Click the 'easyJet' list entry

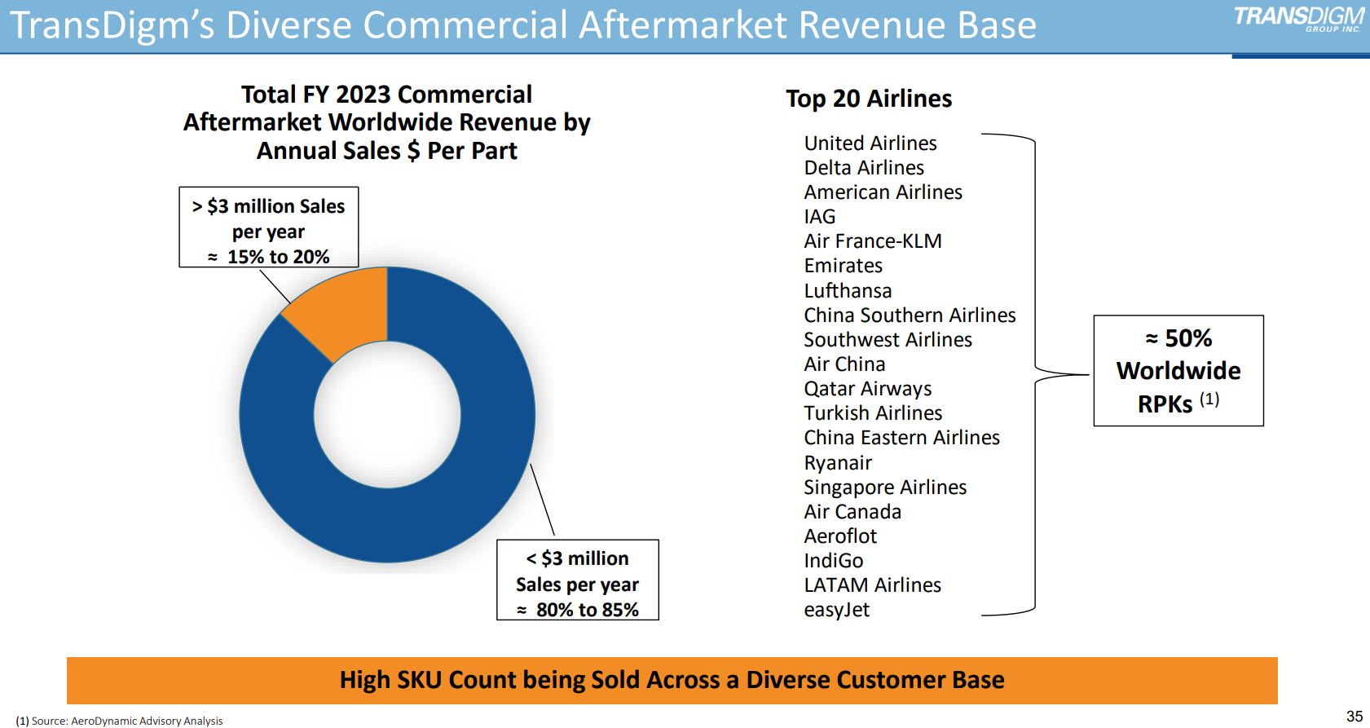pyautogui.click(x=837, y=610)
